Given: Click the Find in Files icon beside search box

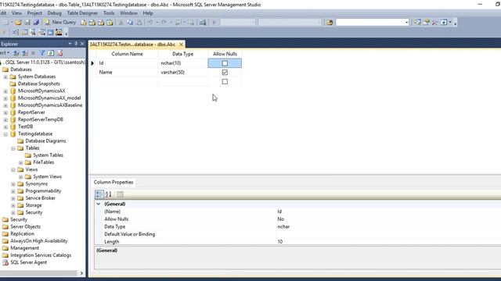Looking at the screenshot, I should pos(330,23).
